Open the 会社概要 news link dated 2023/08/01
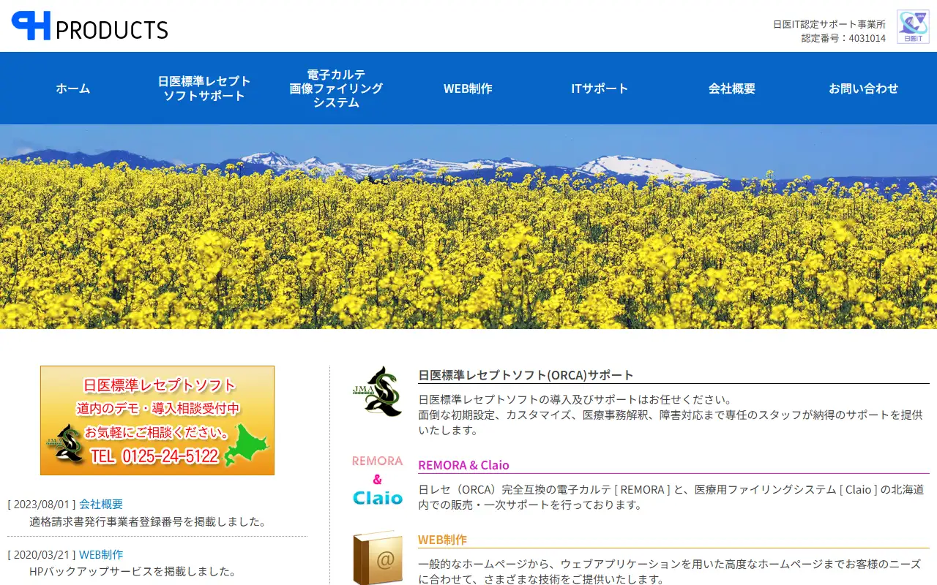The height and width of the screenshot is (585, 937). pos(101,505)
